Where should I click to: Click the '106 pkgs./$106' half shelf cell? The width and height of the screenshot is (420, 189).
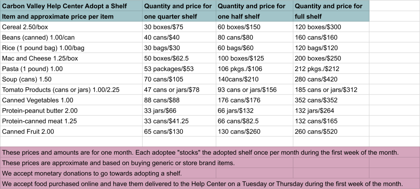240,69
